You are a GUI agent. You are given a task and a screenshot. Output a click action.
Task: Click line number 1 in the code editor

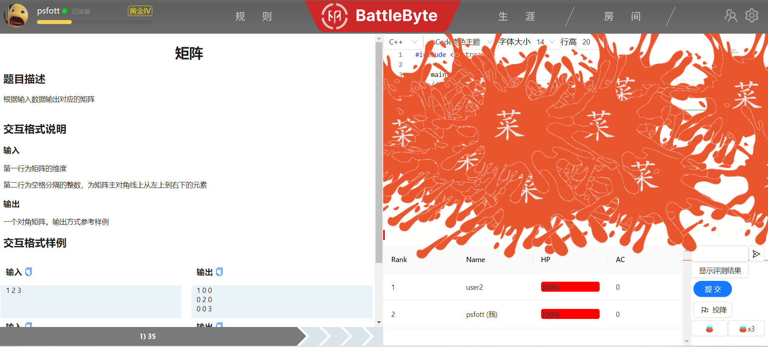[400, 55]
